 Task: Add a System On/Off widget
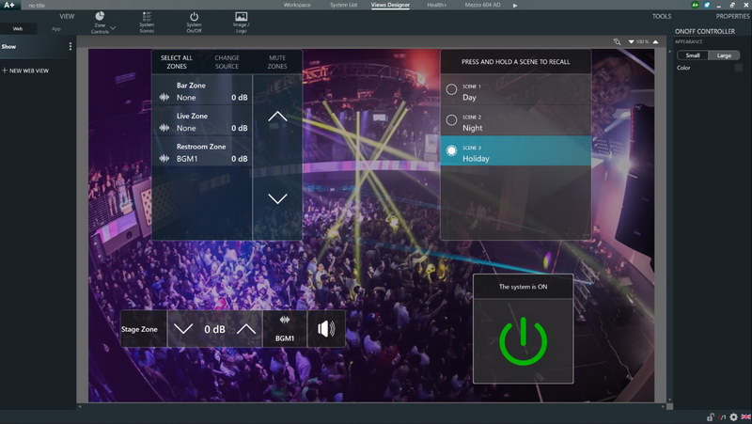[194, 23]
